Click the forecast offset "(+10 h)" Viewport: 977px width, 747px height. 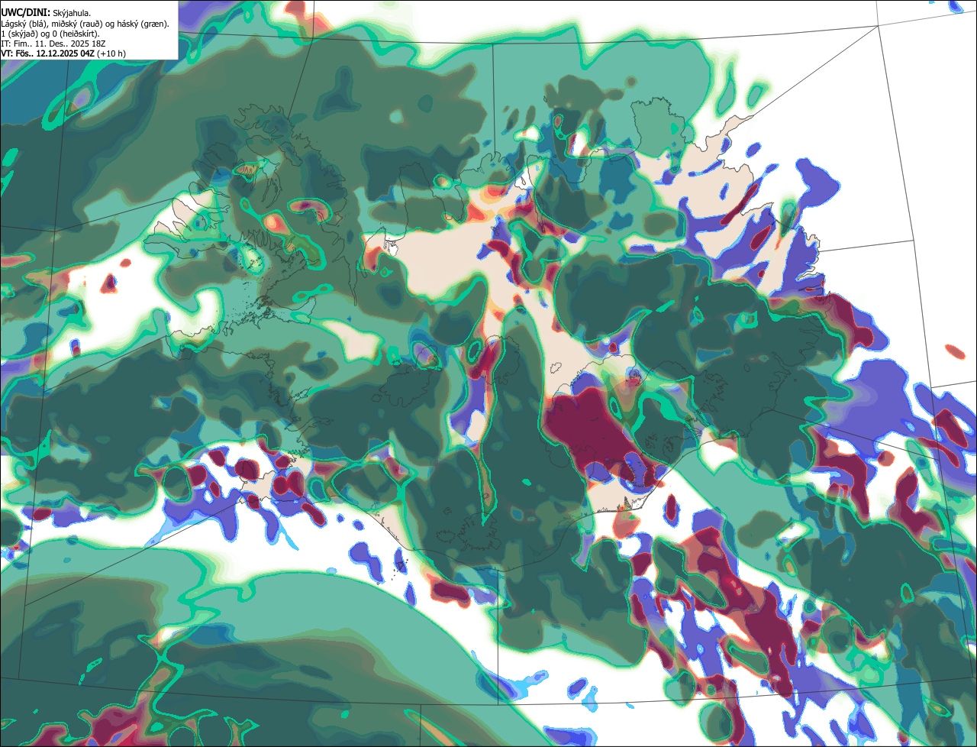click(111, 53)
